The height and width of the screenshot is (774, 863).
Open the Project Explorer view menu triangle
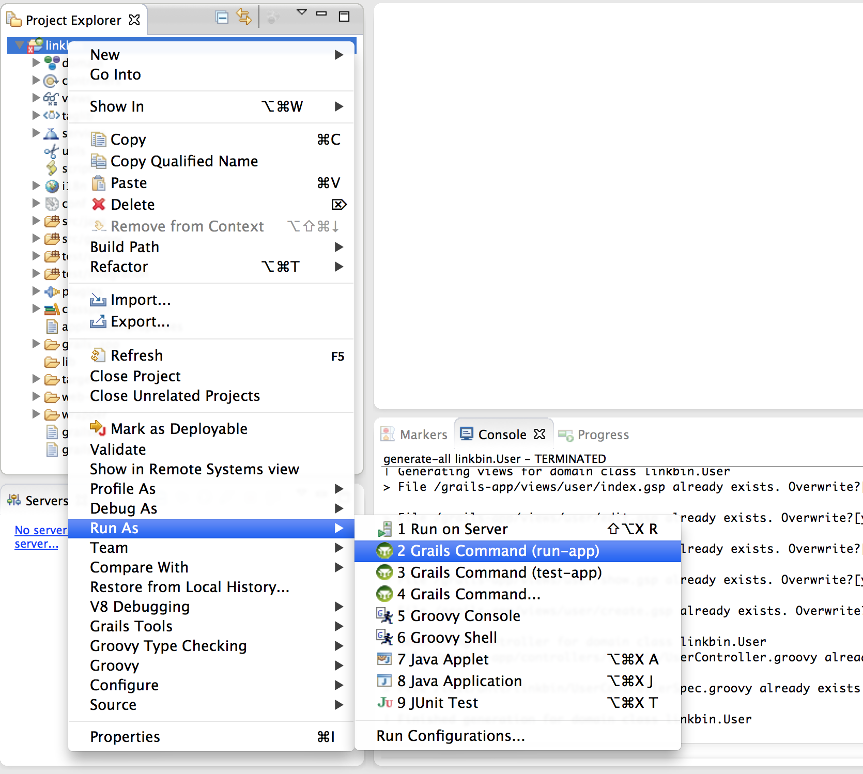[302, 12]
